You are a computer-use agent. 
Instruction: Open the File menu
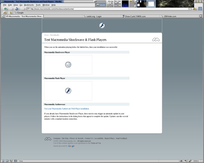pyautogui.click(x=4, y=5)
